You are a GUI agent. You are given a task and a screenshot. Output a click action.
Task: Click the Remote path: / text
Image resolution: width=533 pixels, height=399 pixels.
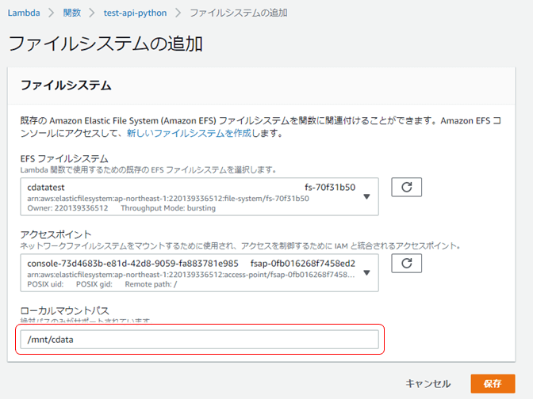tap(151, 284)
